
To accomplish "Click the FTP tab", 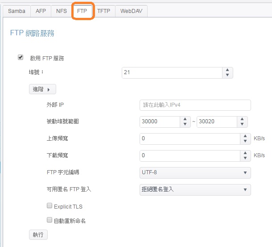I will [82, 11].
